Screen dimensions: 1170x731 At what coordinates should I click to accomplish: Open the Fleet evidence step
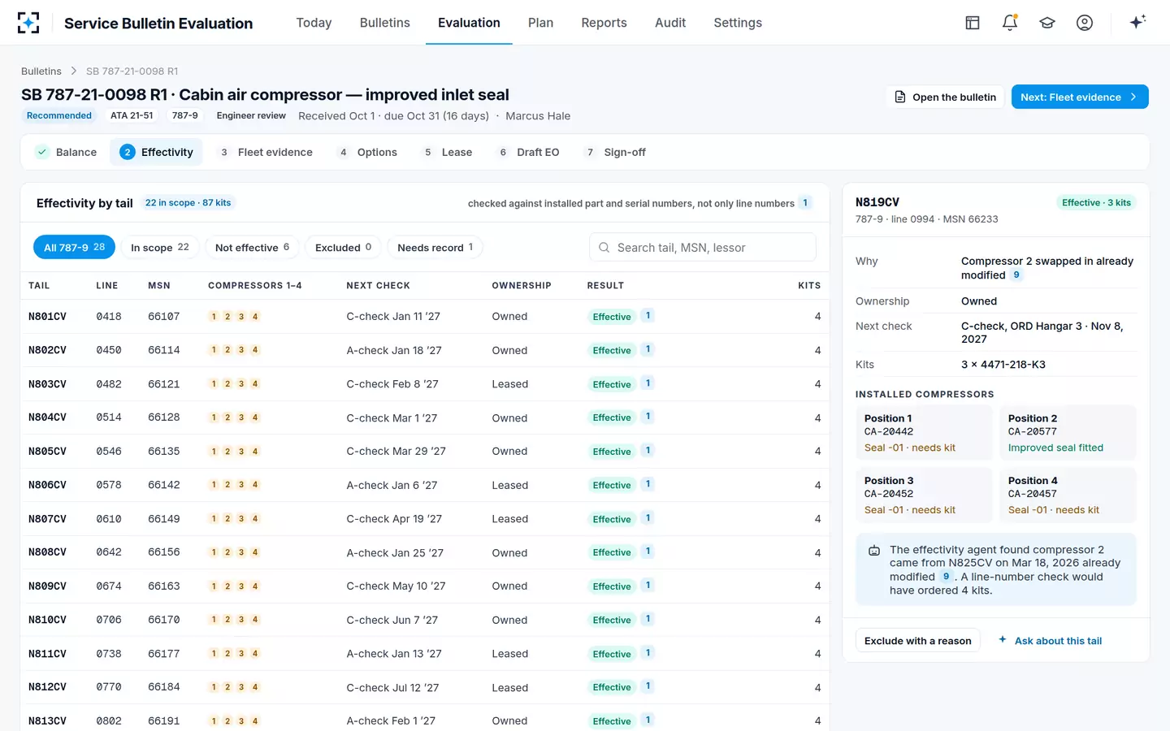[266, 152]
